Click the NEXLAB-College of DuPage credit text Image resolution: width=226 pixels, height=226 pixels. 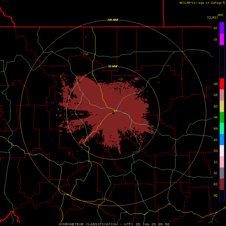[x=200, y=3]
